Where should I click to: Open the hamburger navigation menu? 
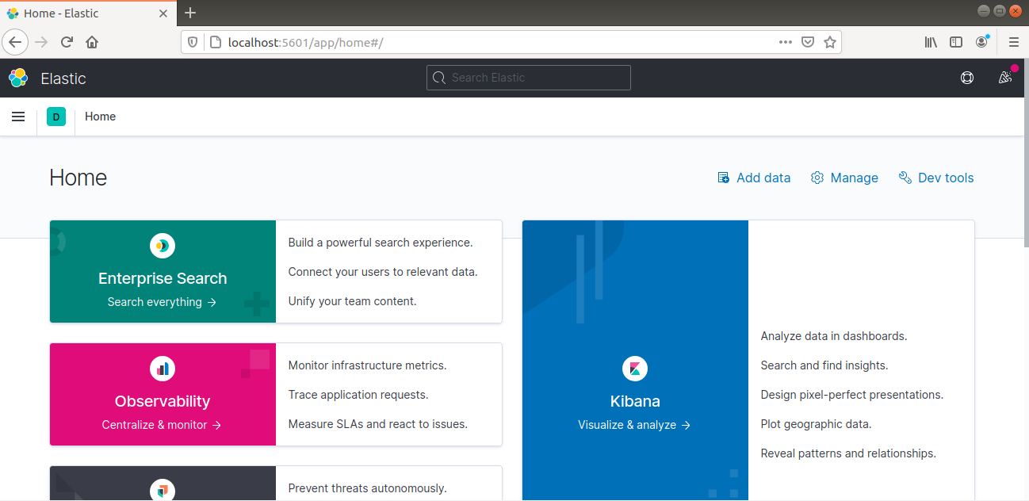tap(18, 117)
